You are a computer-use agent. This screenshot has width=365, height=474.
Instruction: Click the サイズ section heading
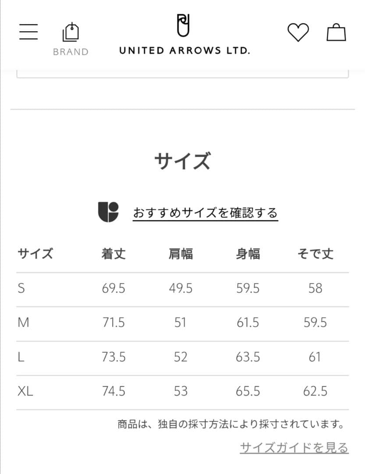[x=182, y=161]
